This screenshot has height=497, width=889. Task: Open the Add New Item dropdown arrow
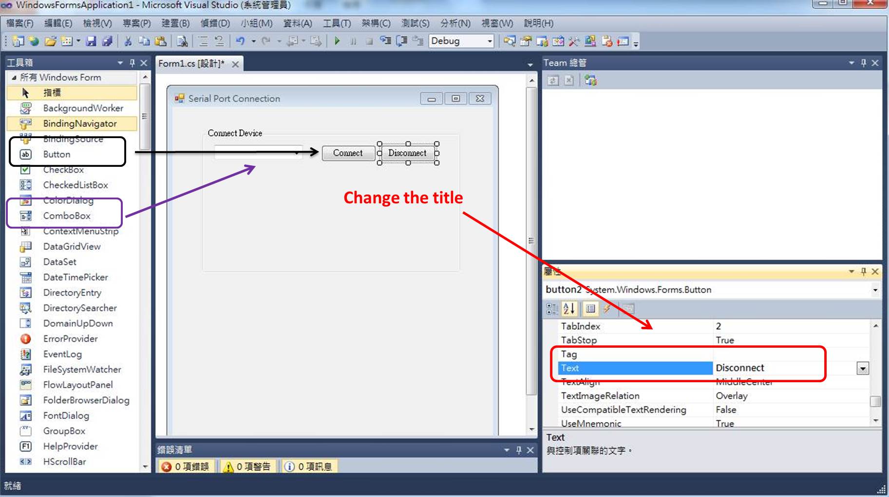tap(78, 41)
